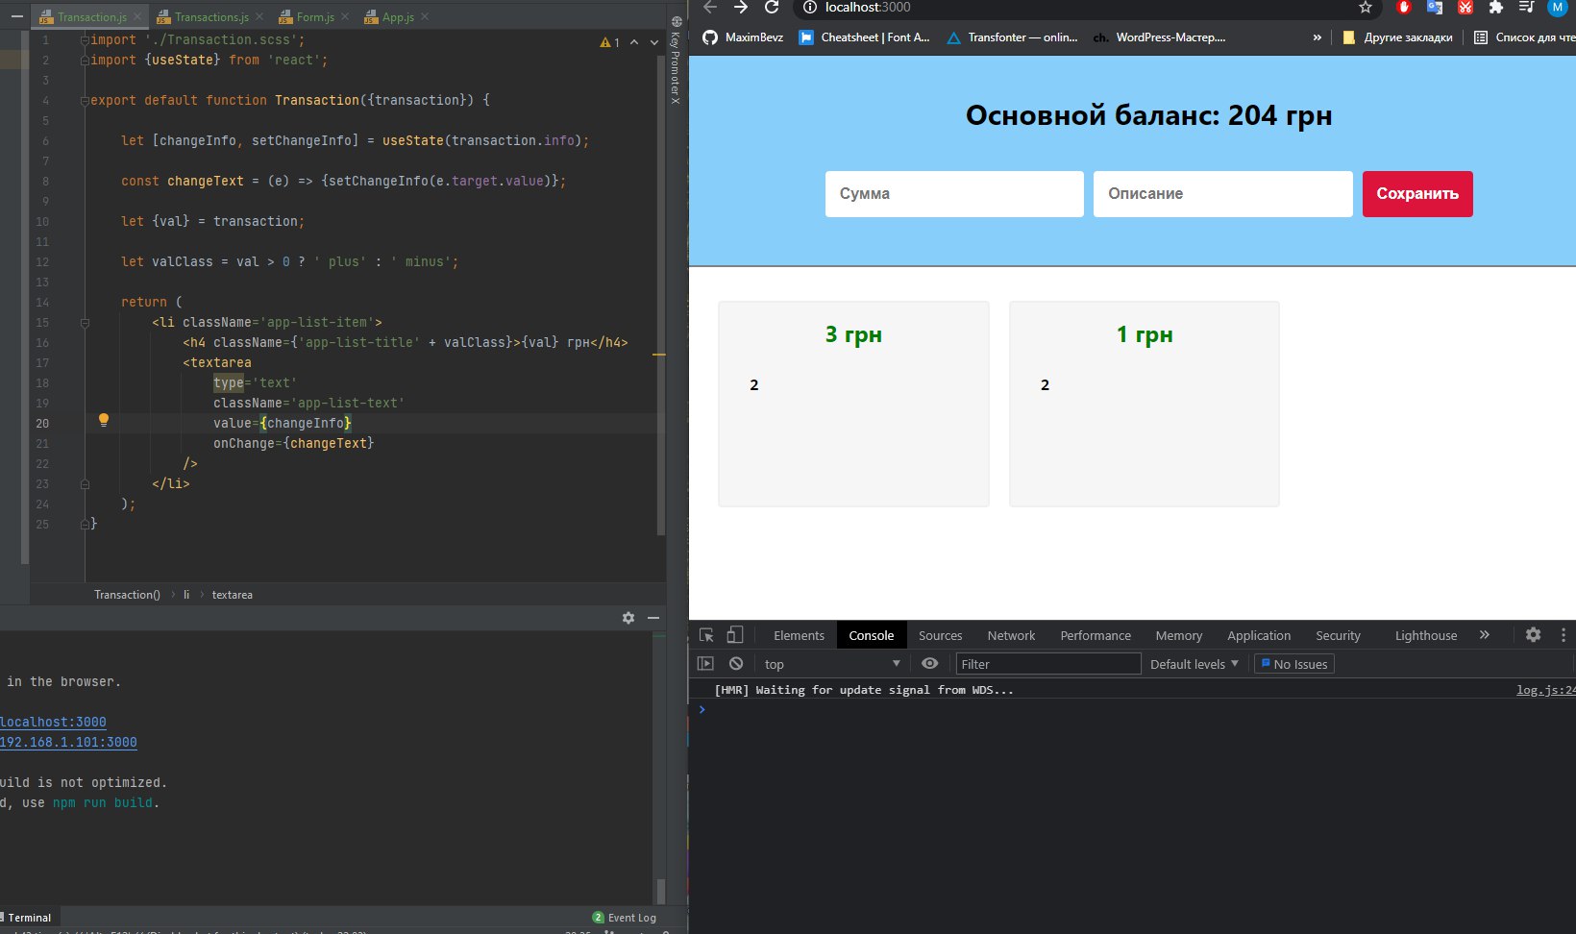Reload the browser page
This screenshot has width=1576, height=934.
772,8
